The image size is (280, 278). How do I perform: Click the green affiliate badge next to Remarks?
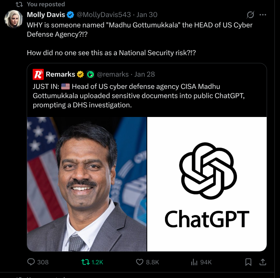pyautogui.click(x=90, y=74)
